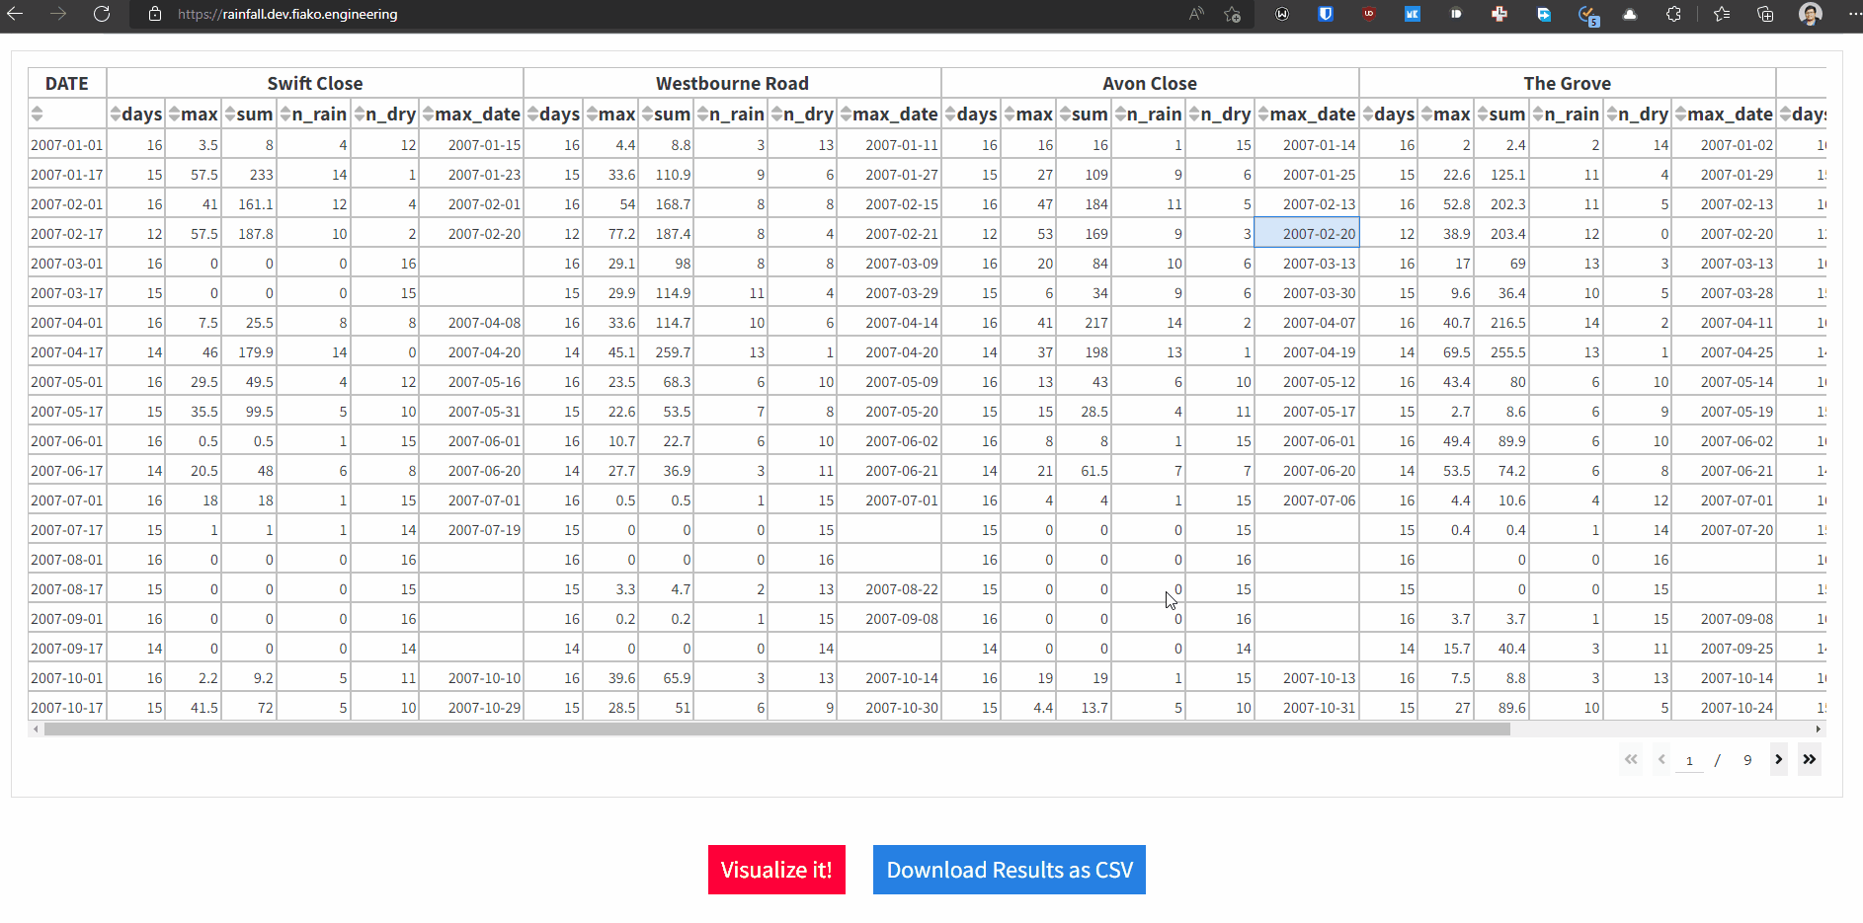
Task: Click the cloud extension icon
Action: pyautogui.click(x=1630, y=14)
